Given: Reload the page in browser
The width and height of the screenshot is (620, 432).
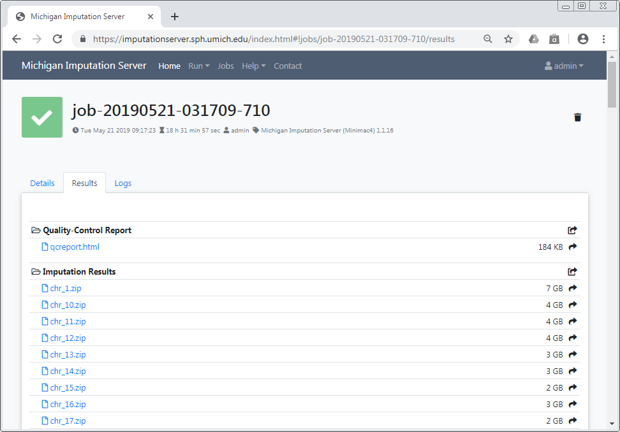Looking at the screenshot, I should (x=57, y=39).
